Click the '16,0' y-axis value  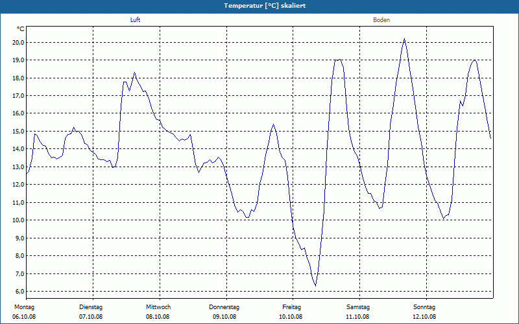click(18, 113)
